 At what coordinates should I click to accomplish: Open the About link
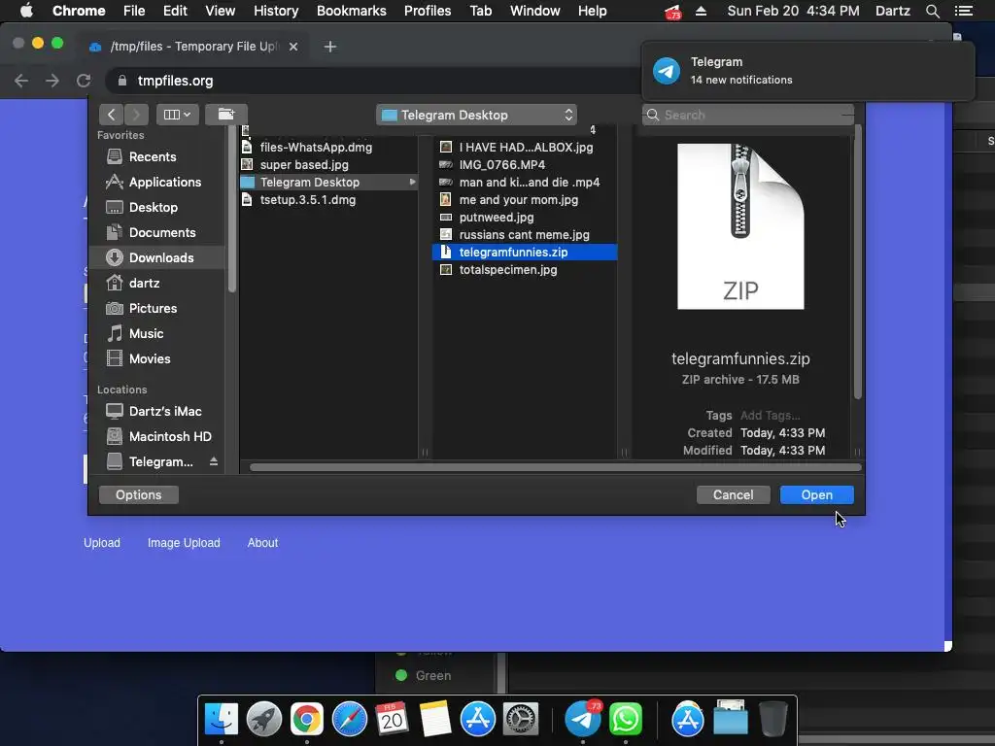point(262,543)
